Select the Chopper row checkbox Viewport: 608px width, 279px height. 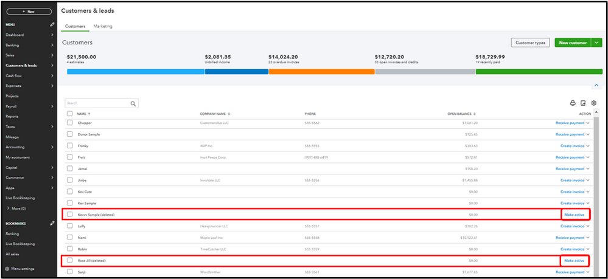70,123
